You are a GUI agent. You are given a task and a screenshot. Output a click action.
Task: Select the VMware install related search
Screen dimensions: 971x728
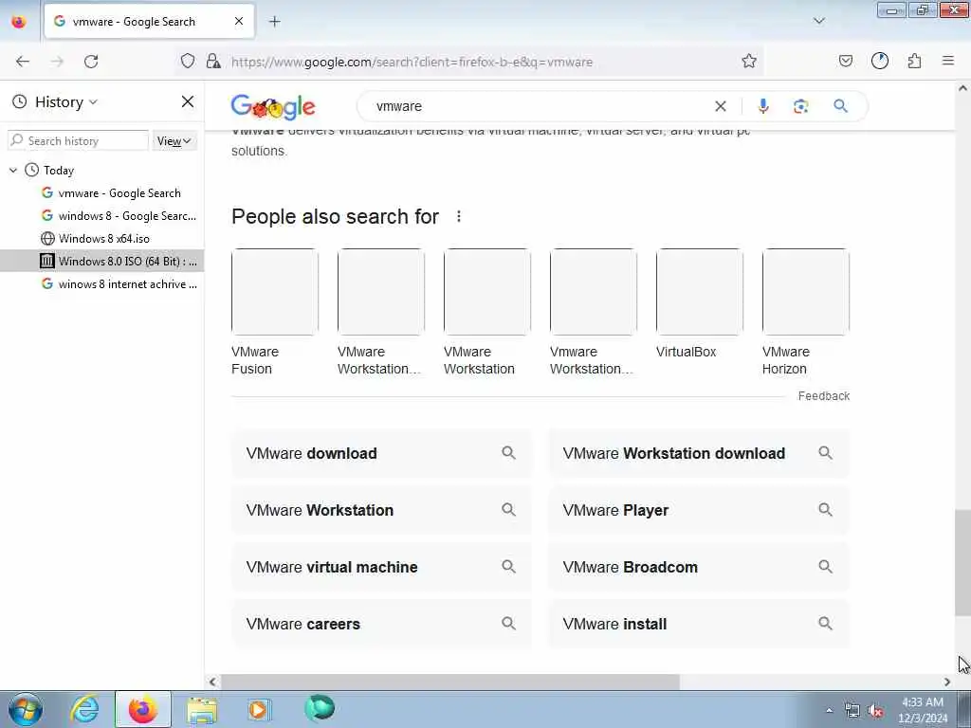click(699, 624)
